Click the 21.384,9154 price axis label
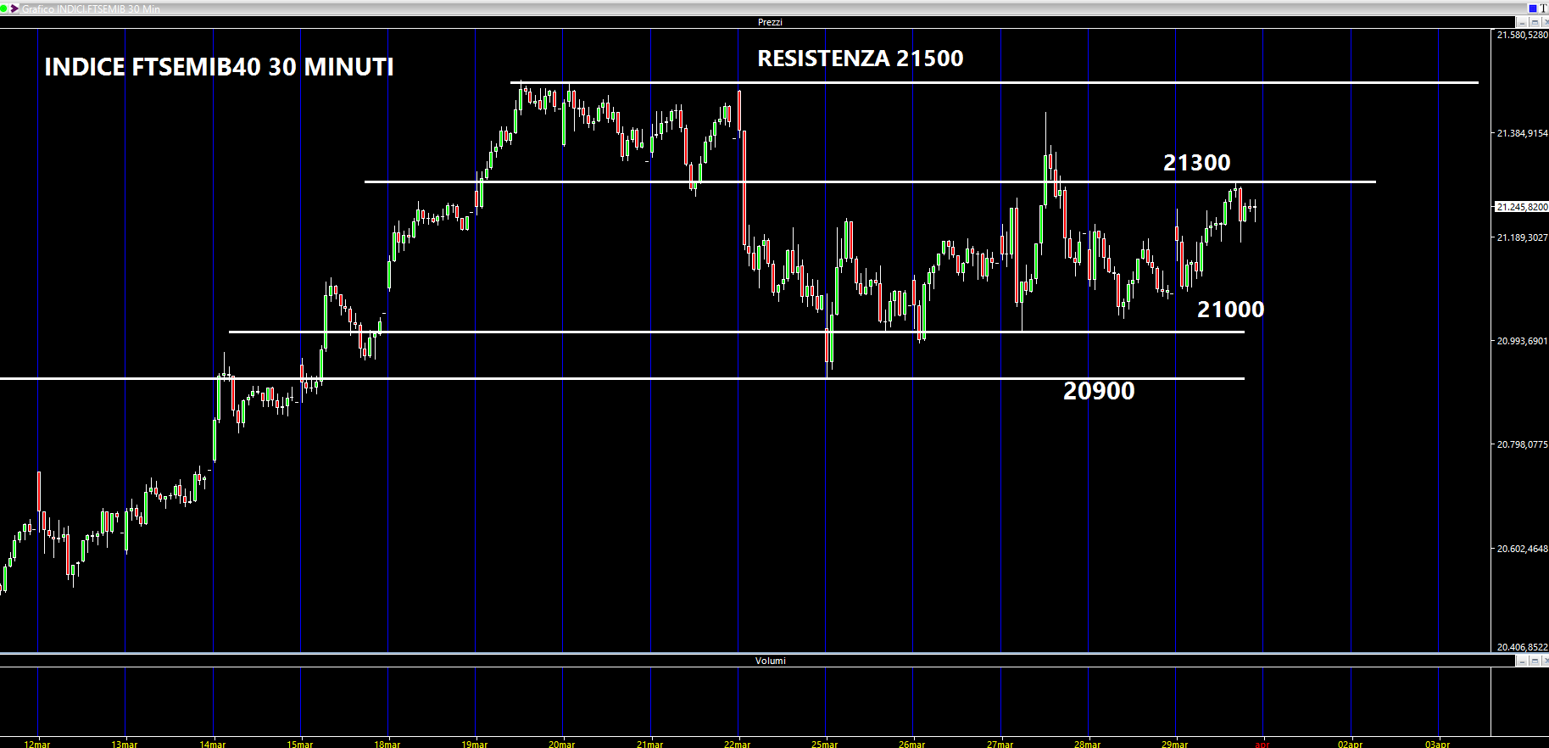The height and width of the screenshot is (748, 1549). [x=1522, y=133]
